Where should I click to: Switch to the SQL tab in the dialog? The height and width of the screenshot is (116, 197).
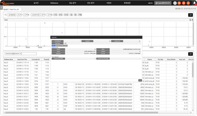tap(62, 46)
